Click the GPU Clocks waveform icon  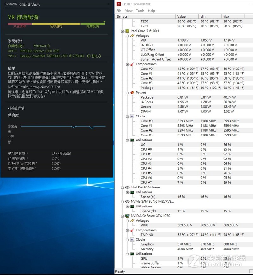(x=132, y=240)
